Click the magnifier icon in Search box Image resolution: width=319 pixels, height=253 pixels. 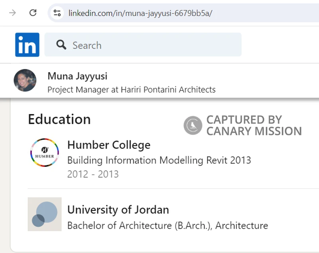click(x=61, y=45)
